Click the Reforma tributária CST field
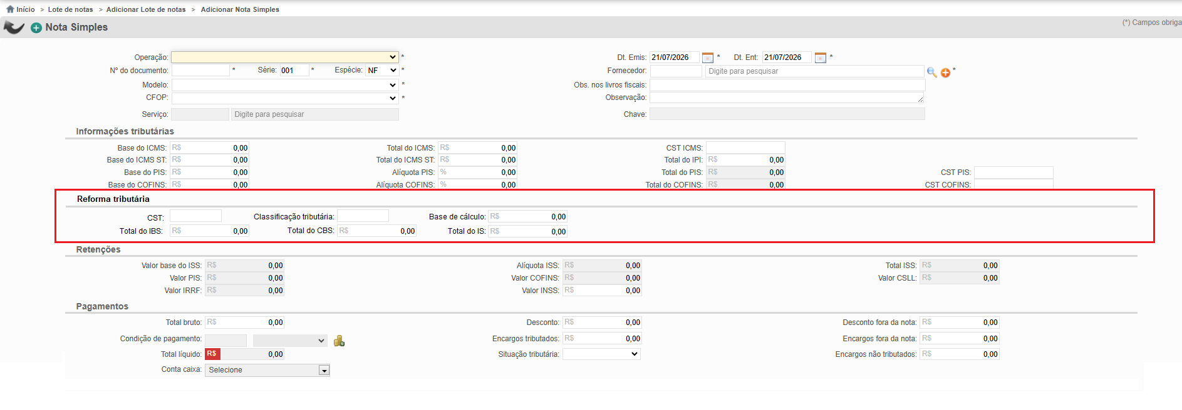 point(195,216)
